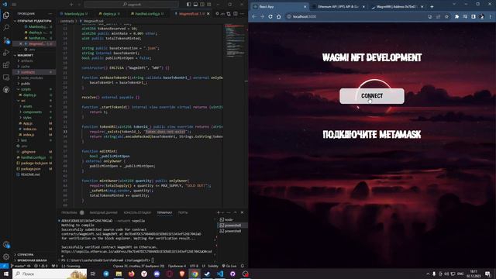The width and height of the screenshot is (496, 279).
Task: Expand the Timeline section in the sidebar
Action: [x=33, y=260]
